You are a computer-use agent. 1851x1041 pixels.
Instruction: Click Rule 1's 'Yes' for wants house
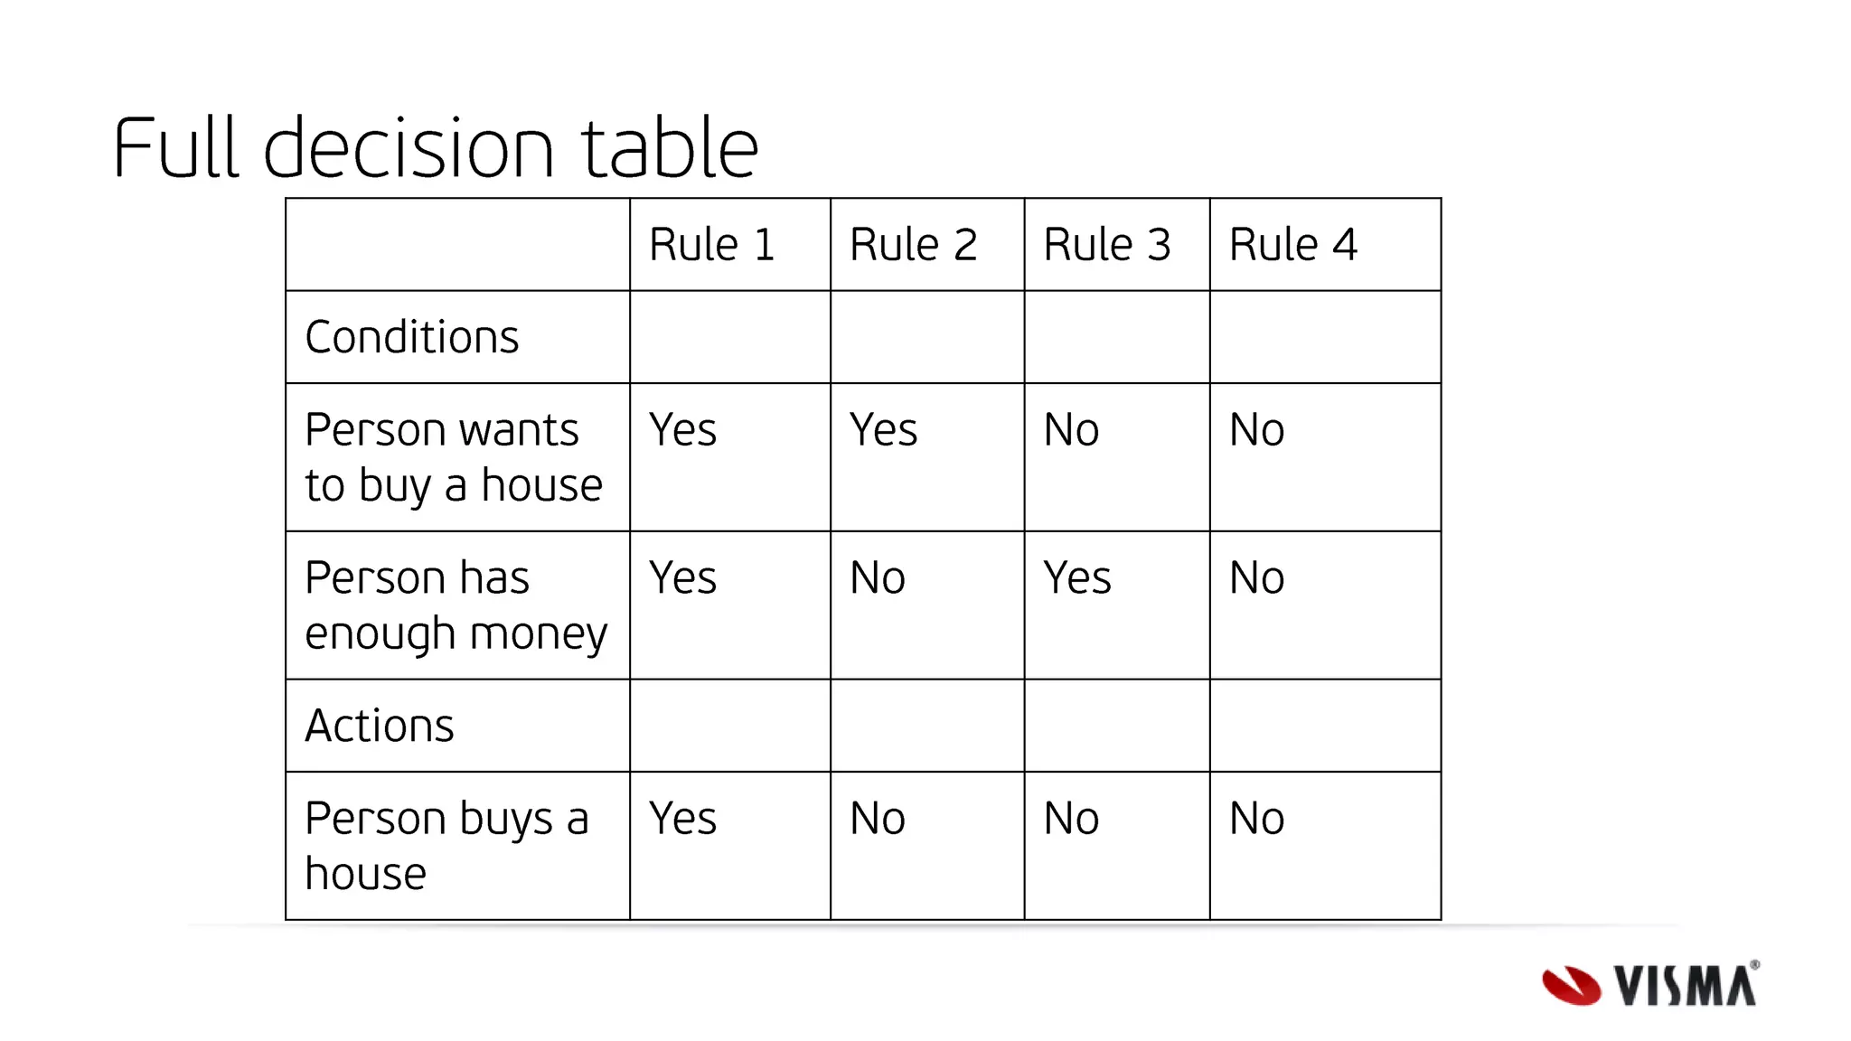[x=682, y=430]
